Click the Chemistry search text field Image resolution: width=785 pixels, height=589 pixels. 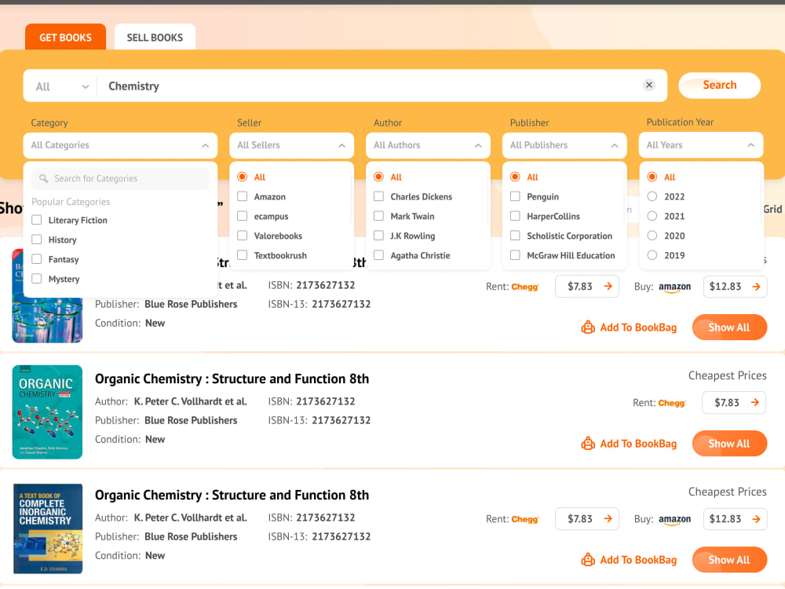click(371, 86)
